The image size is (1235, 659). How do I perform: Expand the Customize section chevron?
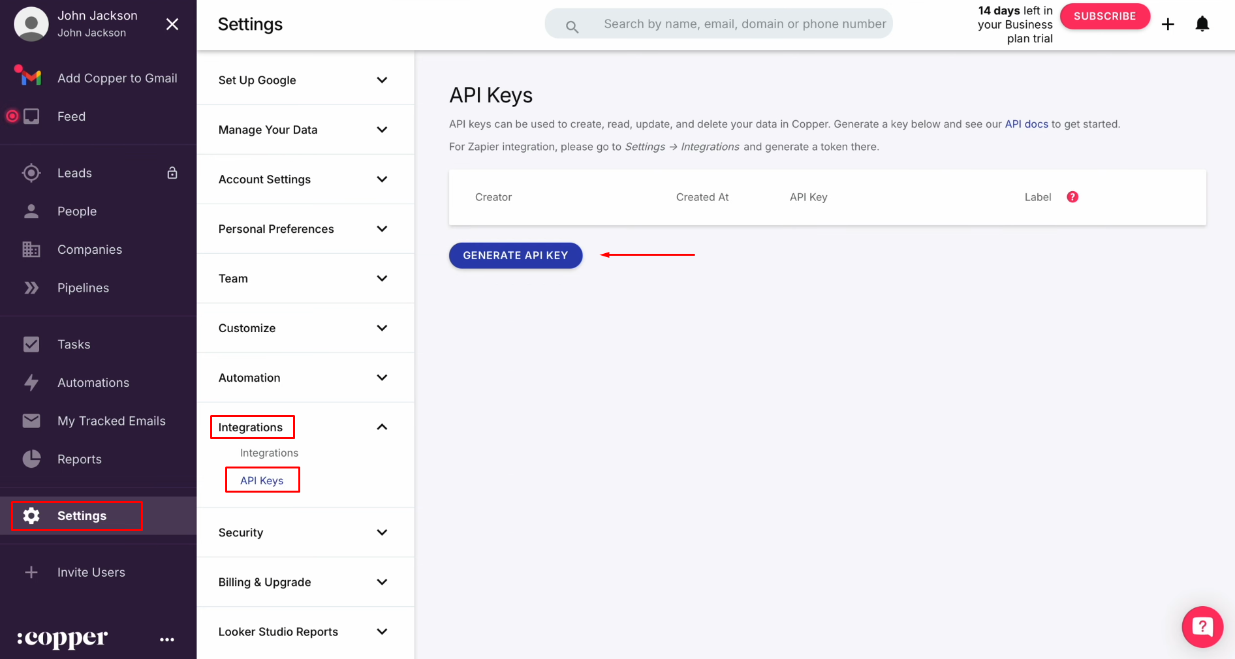(383, 328)
